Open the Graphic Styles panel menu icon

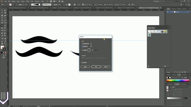click(x=170, y=28)
